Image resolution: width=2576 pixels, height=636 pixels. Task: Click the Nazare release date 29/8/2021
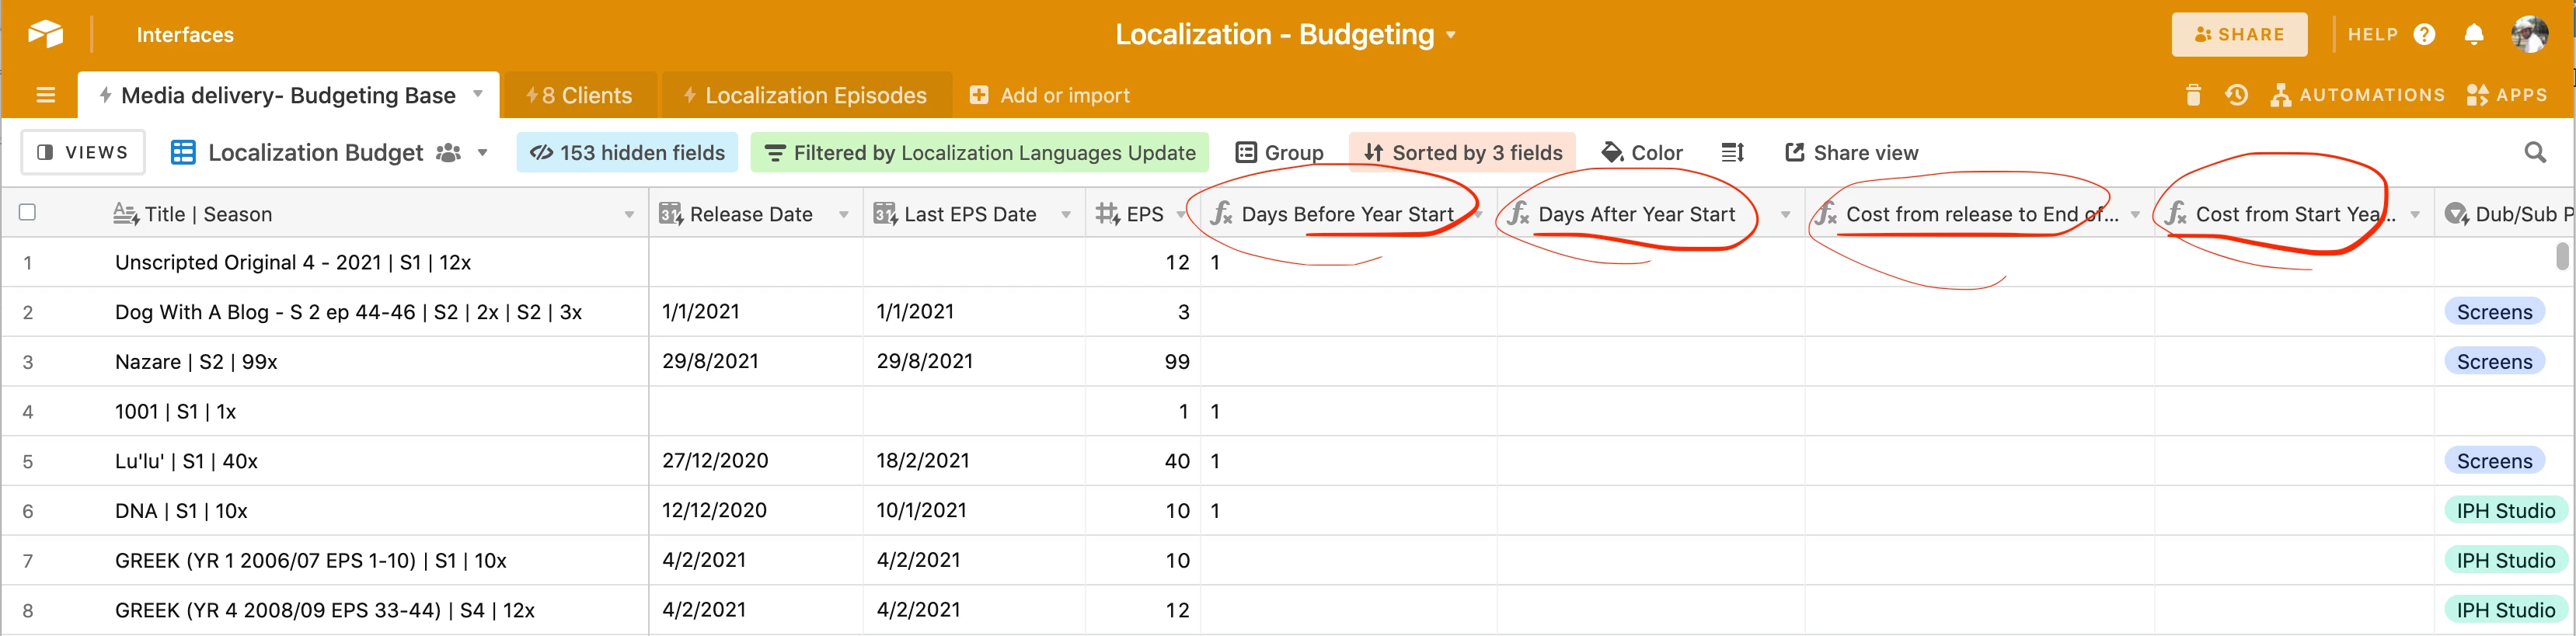point(710,361)
